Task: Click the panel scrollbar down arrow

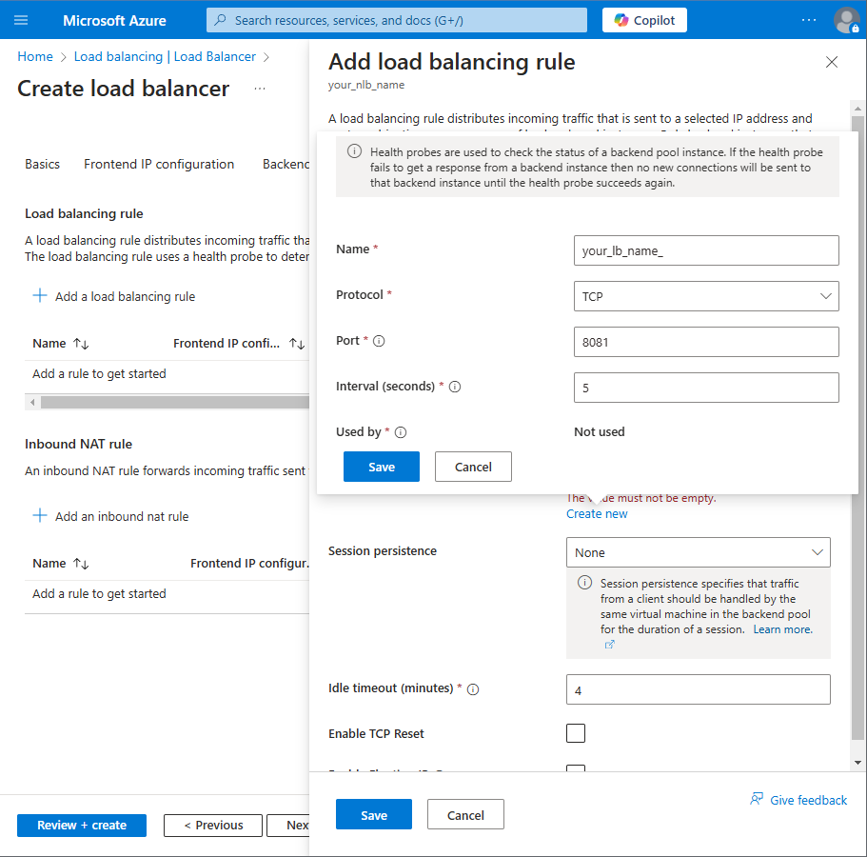Action: click(x=857, y=763)
